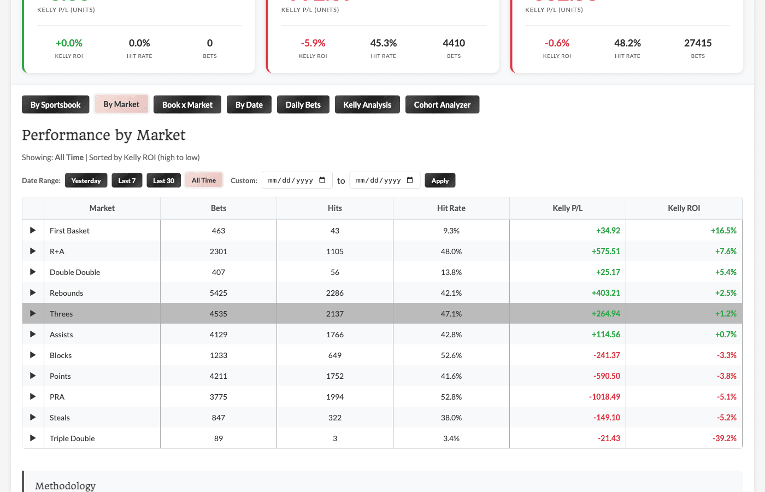The width and height of the screenshot is (765, 492).
Task: Click the custom start date input field
Action: tap(290, 180)
